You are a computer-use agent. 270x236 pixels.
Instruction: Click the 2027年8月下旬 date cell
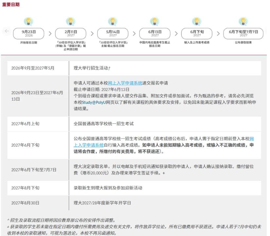38,188
